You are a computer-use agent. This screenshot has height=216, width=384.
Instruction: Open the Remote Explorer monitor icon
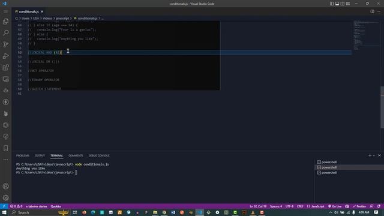click(x=5, y=79)
